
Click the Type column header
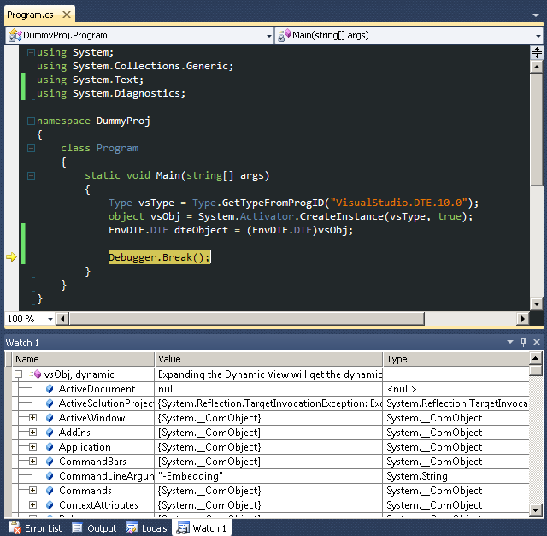coord(456,359)
